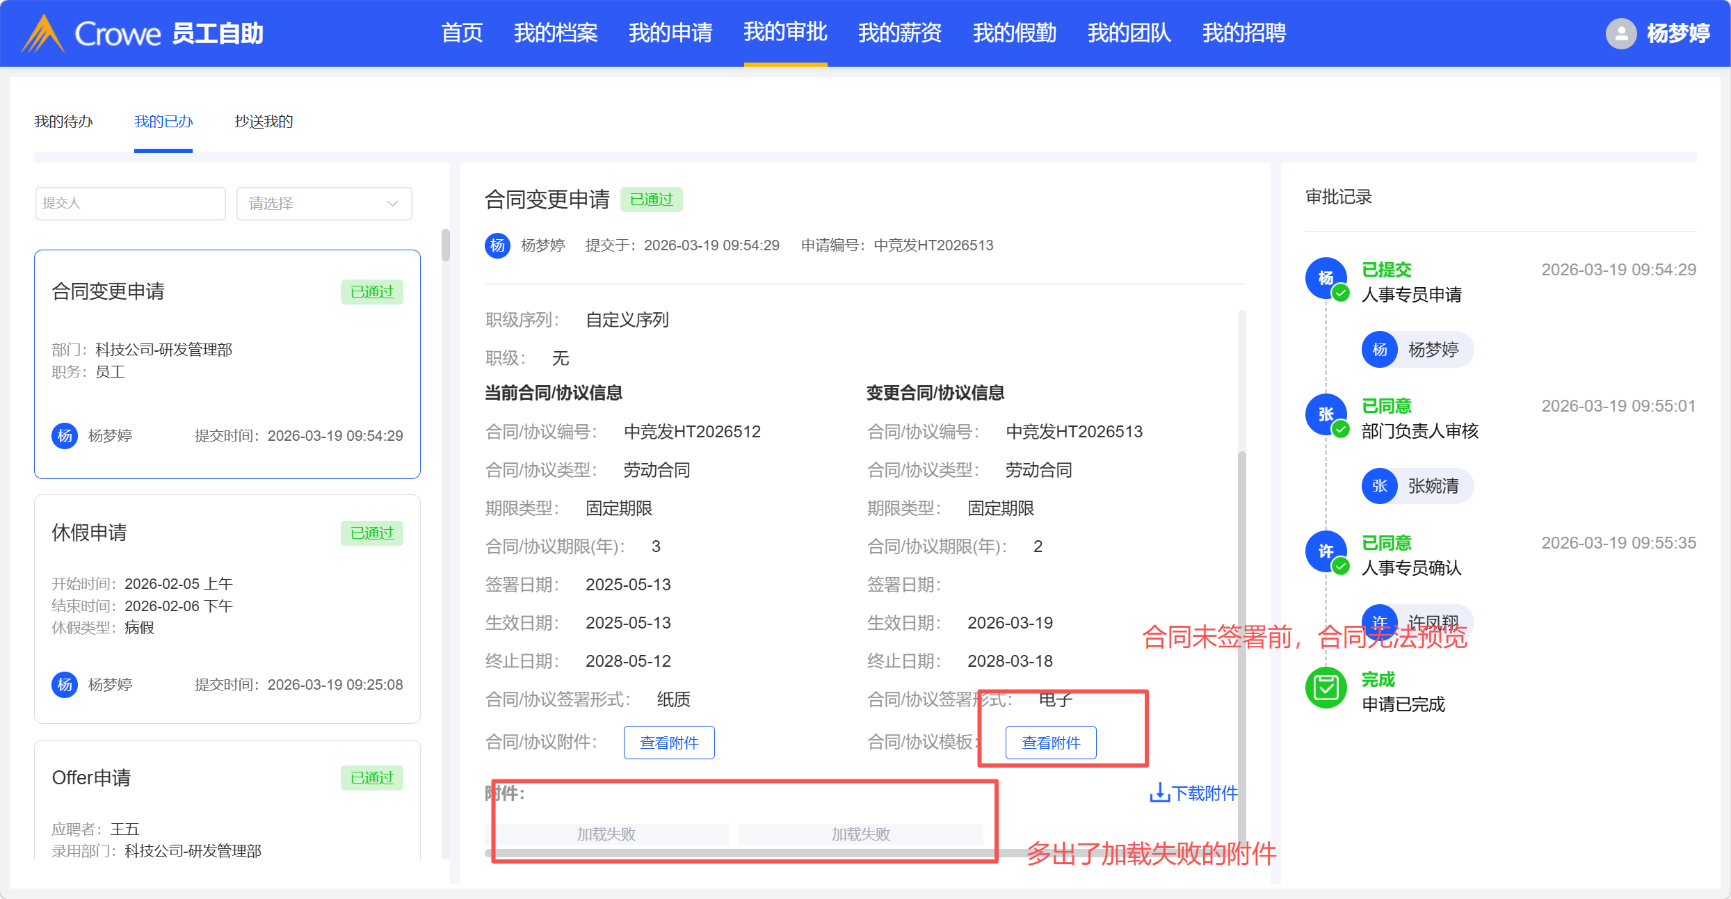Viewport: 1731px width, 899px height.
Task: Click 查看附件 for the current contract attachment
Action: click(668, 743)
